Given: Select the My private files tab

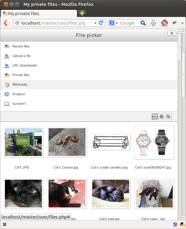Looking at the screenshot, I should [39, 14].
